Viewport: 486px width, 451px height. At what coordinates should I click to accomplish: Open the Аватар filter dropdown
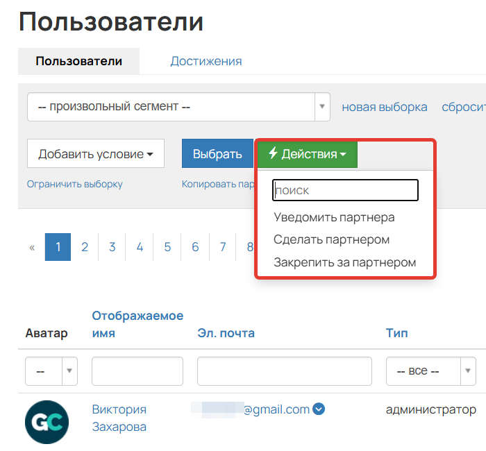coord(51,371)
